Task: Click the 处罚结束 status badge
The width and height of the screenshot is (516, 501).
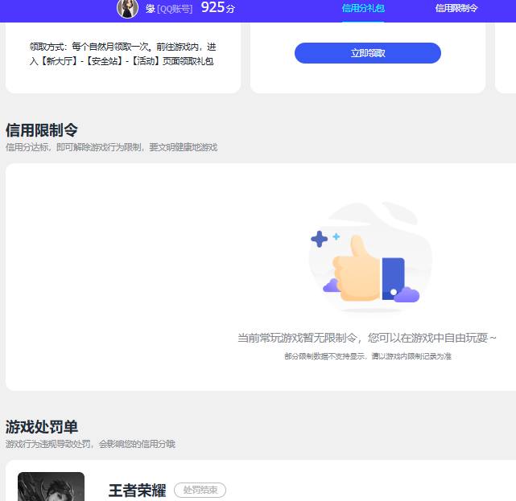Action: 200,491
